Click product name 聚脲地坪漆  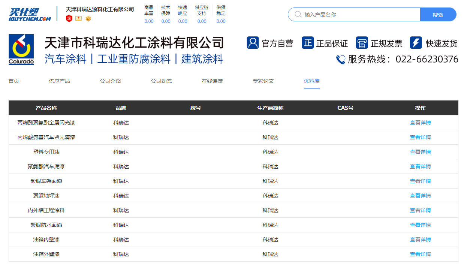(46, 196)
